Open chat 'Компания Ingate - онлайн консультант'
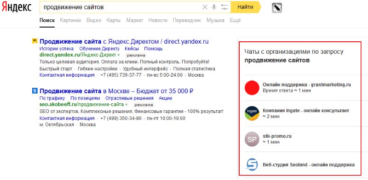Image resolution: width=368 pixels, height=180 pixels. 306,111
